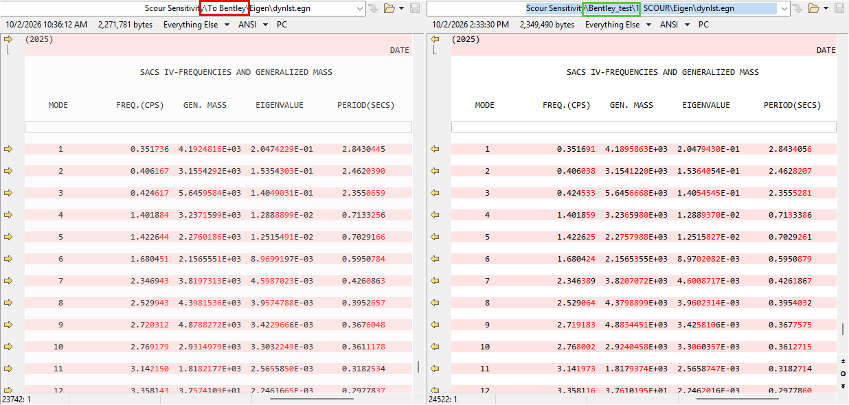Expand the left file path dropdown
849x405 pixels.
point(361,8)
